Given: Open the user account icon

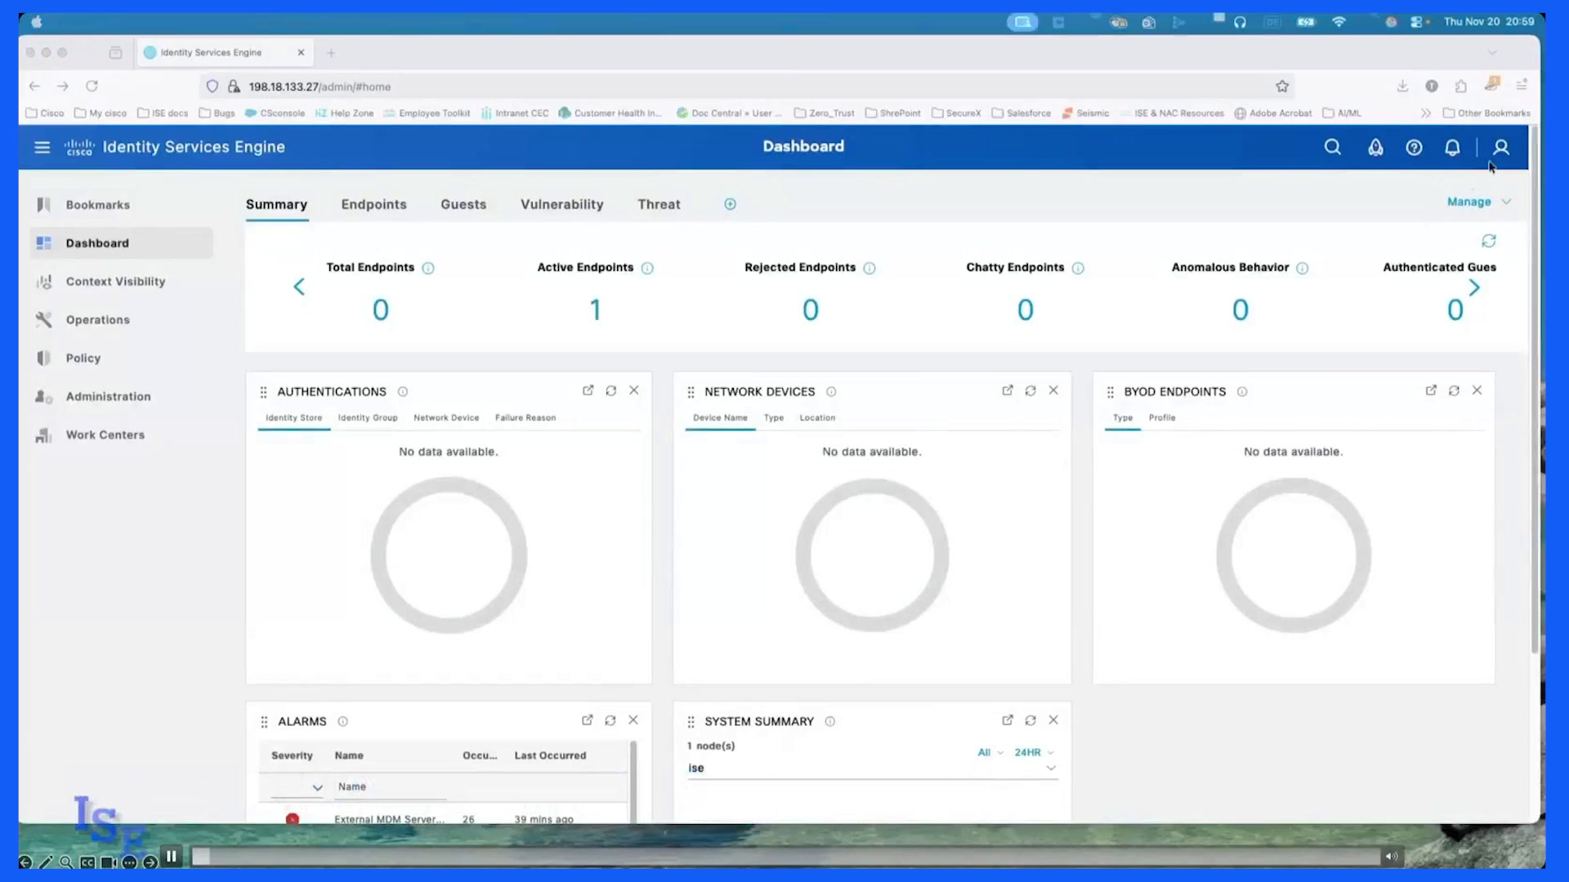Looking at the screenshot, I should click(1501, 148).
